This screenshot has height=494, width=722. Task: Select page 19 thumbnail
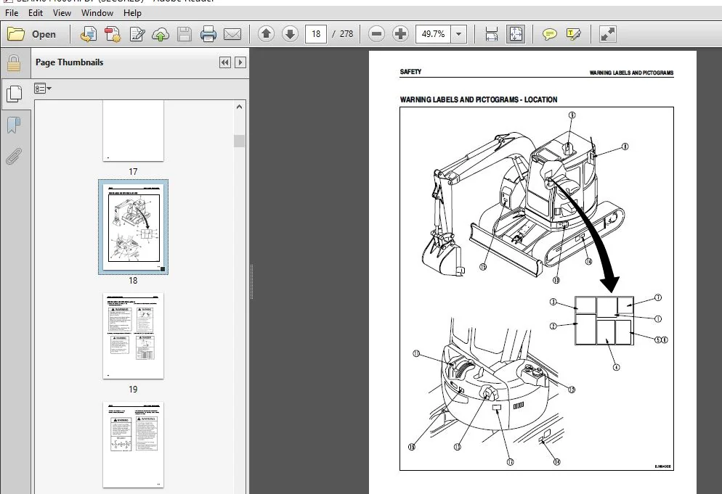(x=133, y=337)
